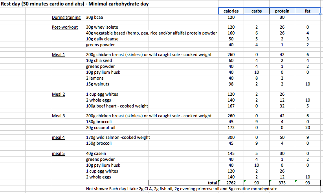Select the 'meal 5' label cell
The image size is (323, 193).
pos(68,153)
